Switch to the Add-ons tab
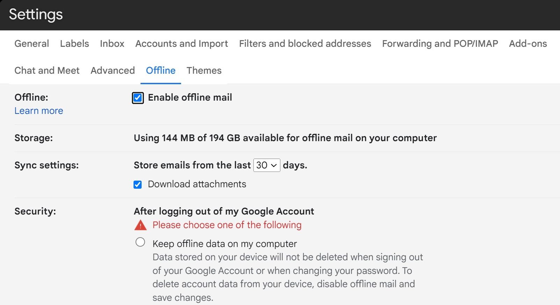 pyautogui.click(x=527, y=44)
